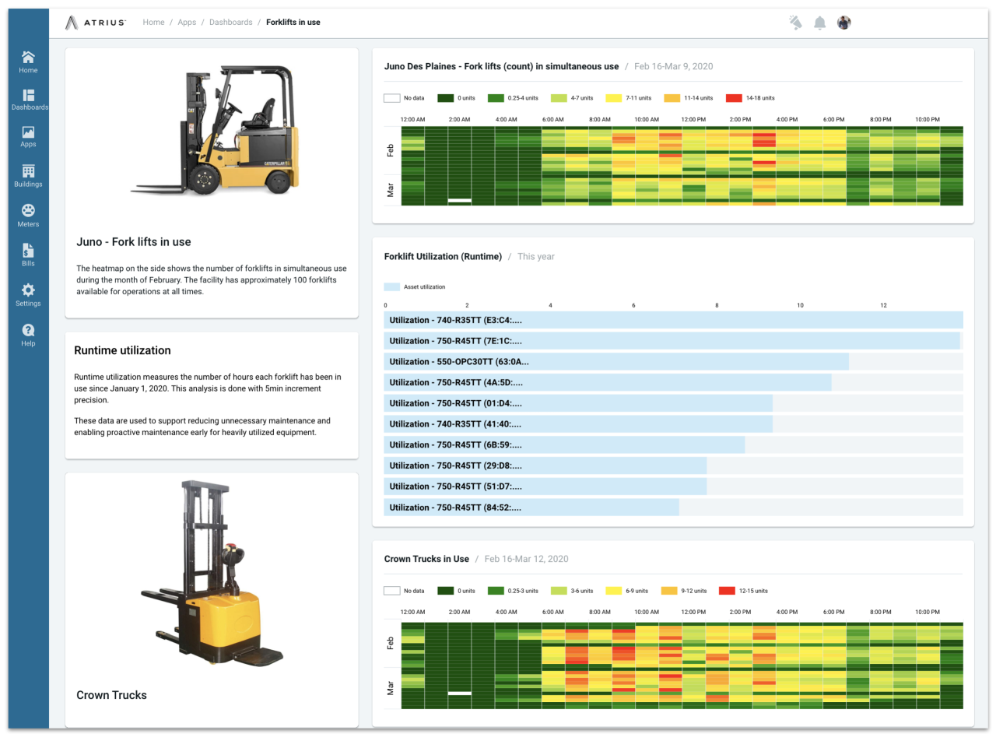This screenshot has height=741, width=996.
Task: Toggle 4-7 units legend entry
Action: (572, 98)
